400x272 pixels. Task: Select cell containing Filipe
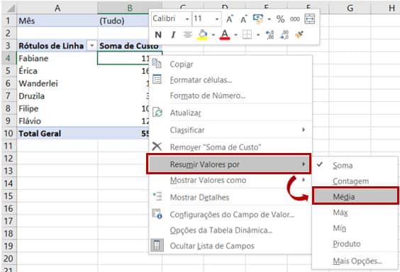tap(57, 108)
